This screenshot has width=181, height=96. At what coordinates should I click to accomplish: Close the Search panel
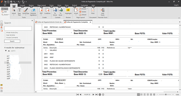pos(32,21)
